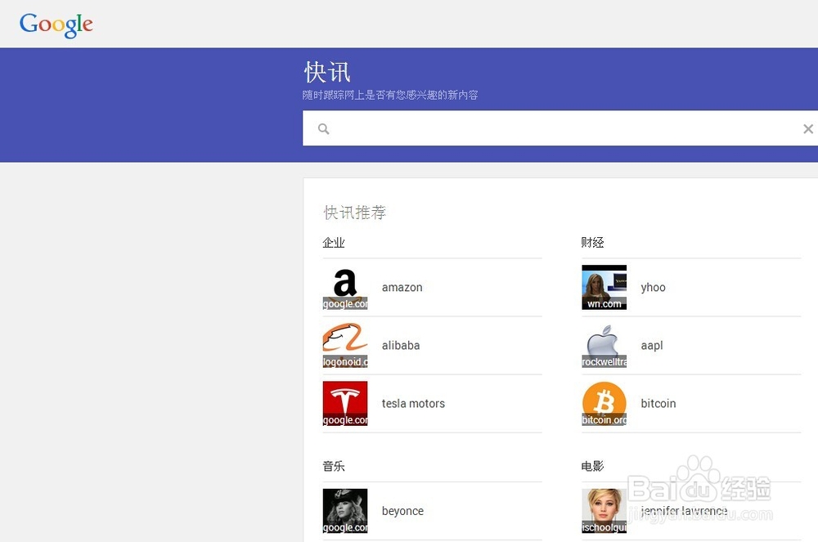The width and height of the screenshot is (818, 542).
Task: Select the alibaba alert suggestion
Action: click(x=401, y=346)
